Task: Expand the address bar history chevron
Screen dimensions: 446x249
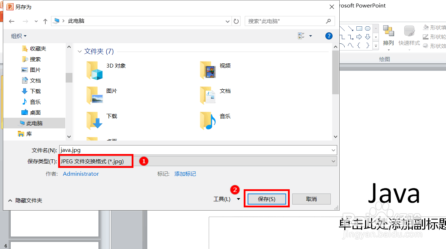Action: (228, 21)
